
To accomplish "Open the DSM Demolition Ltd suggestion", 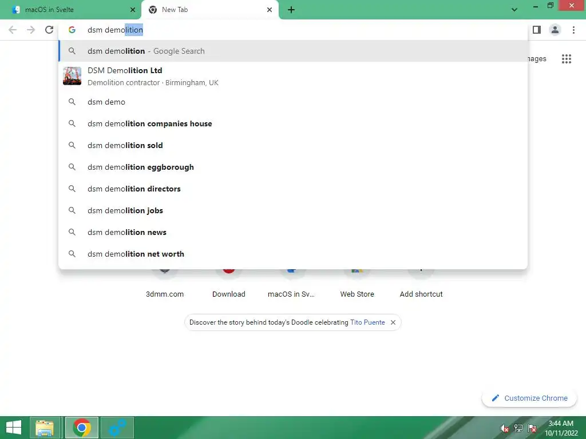I will click(x=293, y=76).
